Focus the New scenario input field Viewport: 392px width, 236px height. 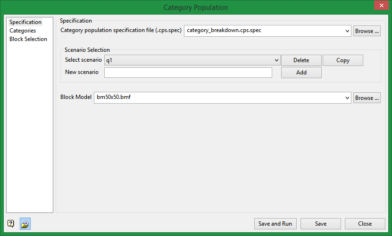pos(188,73)
